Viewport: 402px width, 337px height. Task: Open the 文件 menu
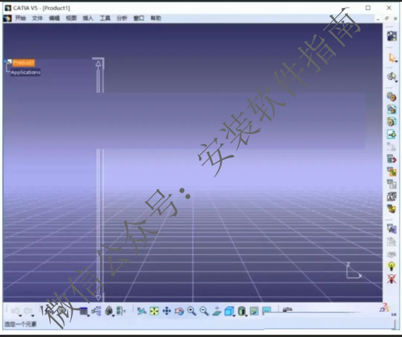[37, 18]
